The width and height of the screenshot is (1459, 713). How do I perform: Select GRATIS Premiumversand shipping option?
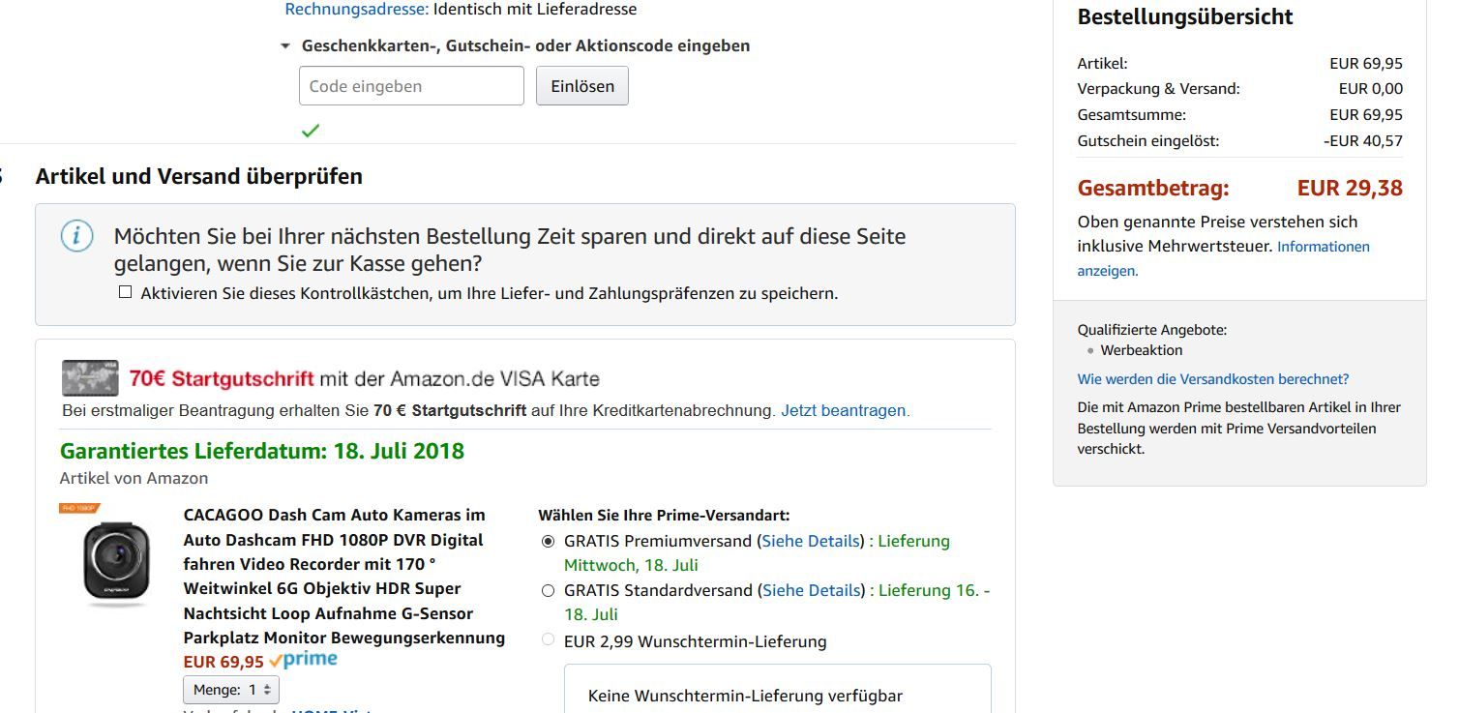tap(549, 541)
